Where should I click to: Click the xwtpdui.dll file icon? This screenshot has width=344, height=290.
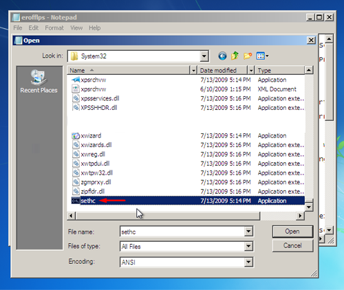point(76,164)
